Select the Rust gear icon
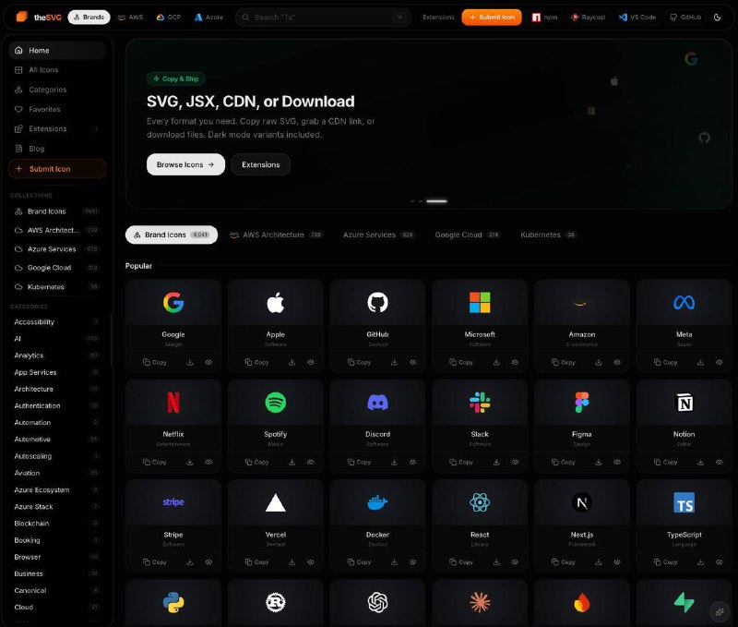The height and width of the screenshot is (627, 738). (275, 602)
